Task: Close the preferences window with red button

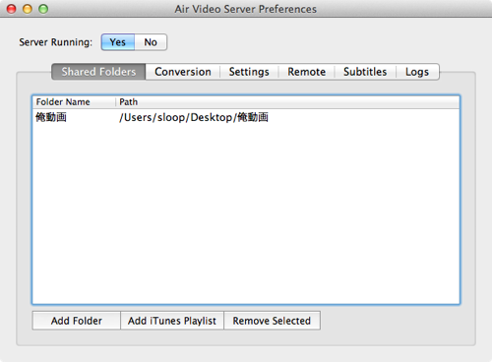Action: tap(12, 9)
